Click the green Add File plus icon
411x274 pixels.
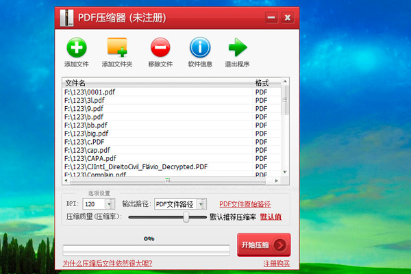[77, 47]
